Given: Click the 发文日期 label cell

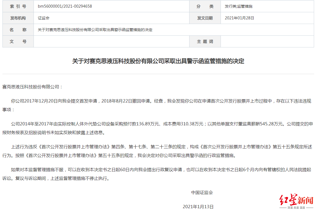Looking at the screenshot, I should tap(205, 18).
